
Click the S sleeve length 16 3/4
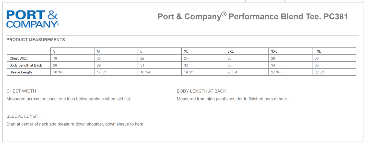(58, 72)
